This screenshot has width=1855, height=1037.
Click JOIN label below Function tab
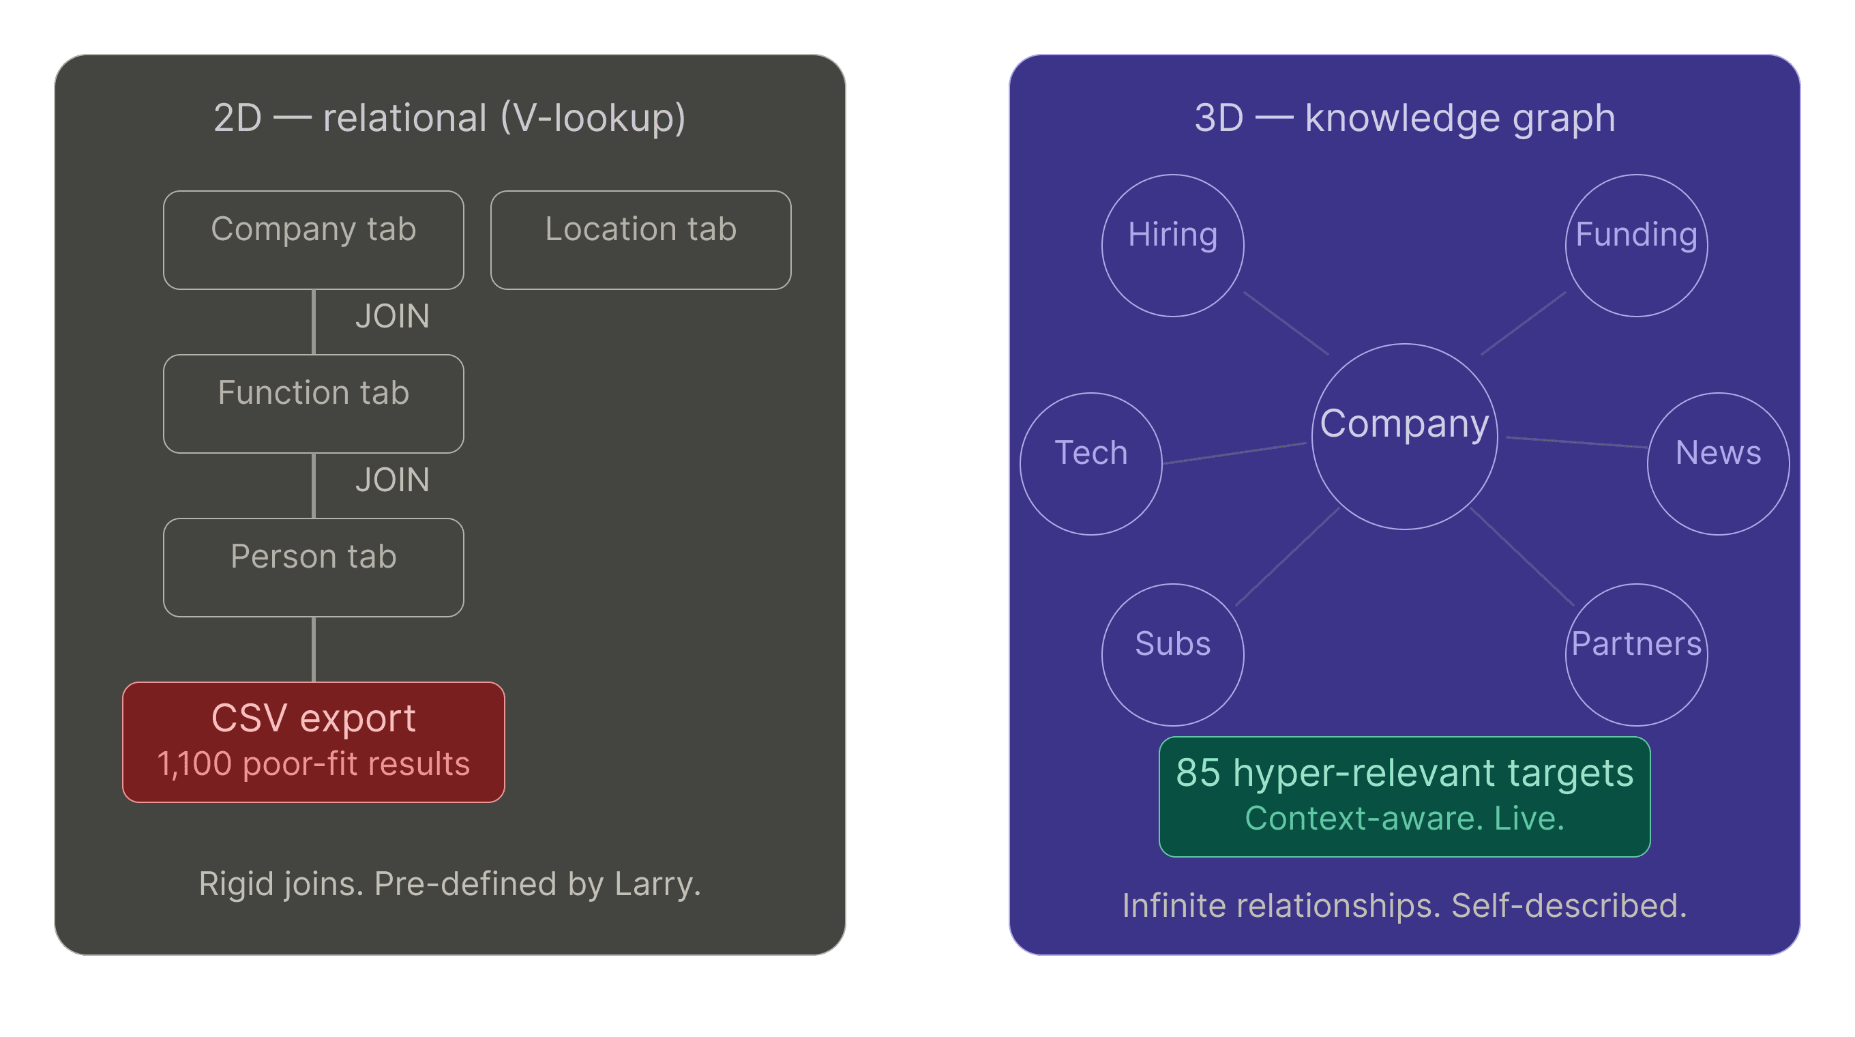coord(391,480)
